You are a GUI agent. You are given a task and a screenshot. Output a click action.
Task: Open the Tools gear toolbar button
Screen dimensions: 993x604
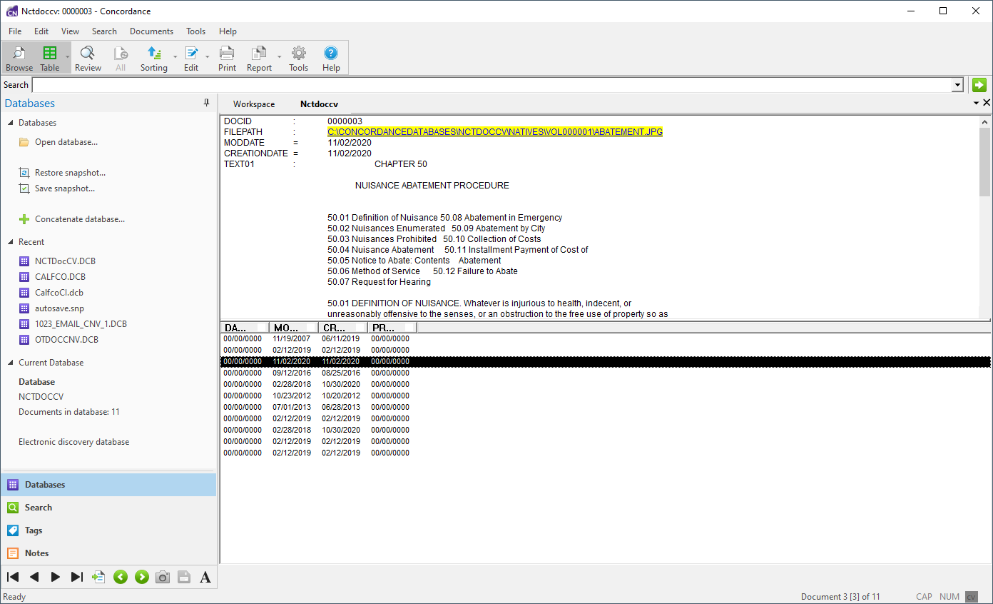298,58
